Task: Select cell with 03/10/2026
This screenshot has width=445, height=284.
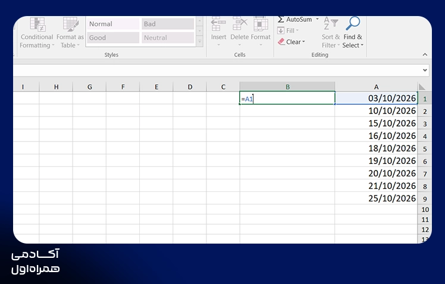Action: click(x=376, y=98)
